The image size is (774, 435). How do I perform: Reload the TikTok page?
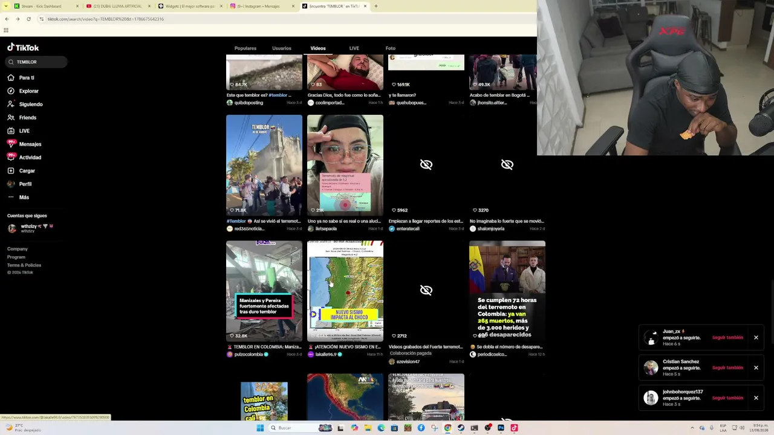[28, 19]
